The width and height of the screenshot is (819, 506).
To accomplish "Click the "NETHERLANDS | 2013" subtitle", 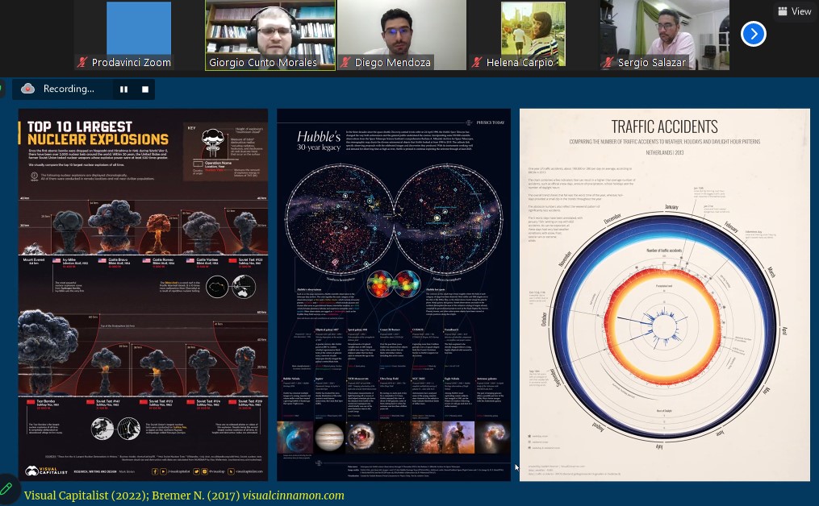I will click(x=664, y=152).
